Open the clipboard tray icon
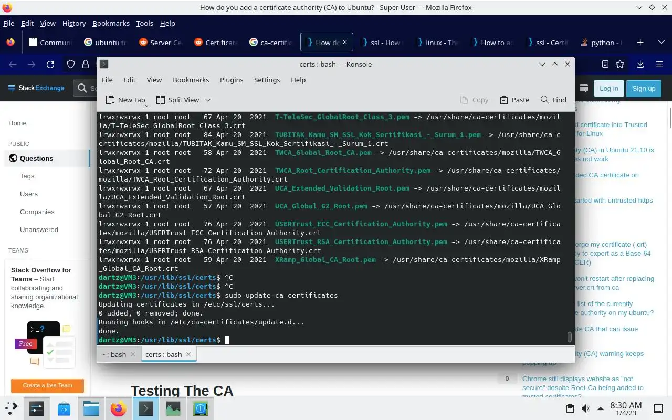The height and width of the screenshot is (420, 672). (570, 408)
